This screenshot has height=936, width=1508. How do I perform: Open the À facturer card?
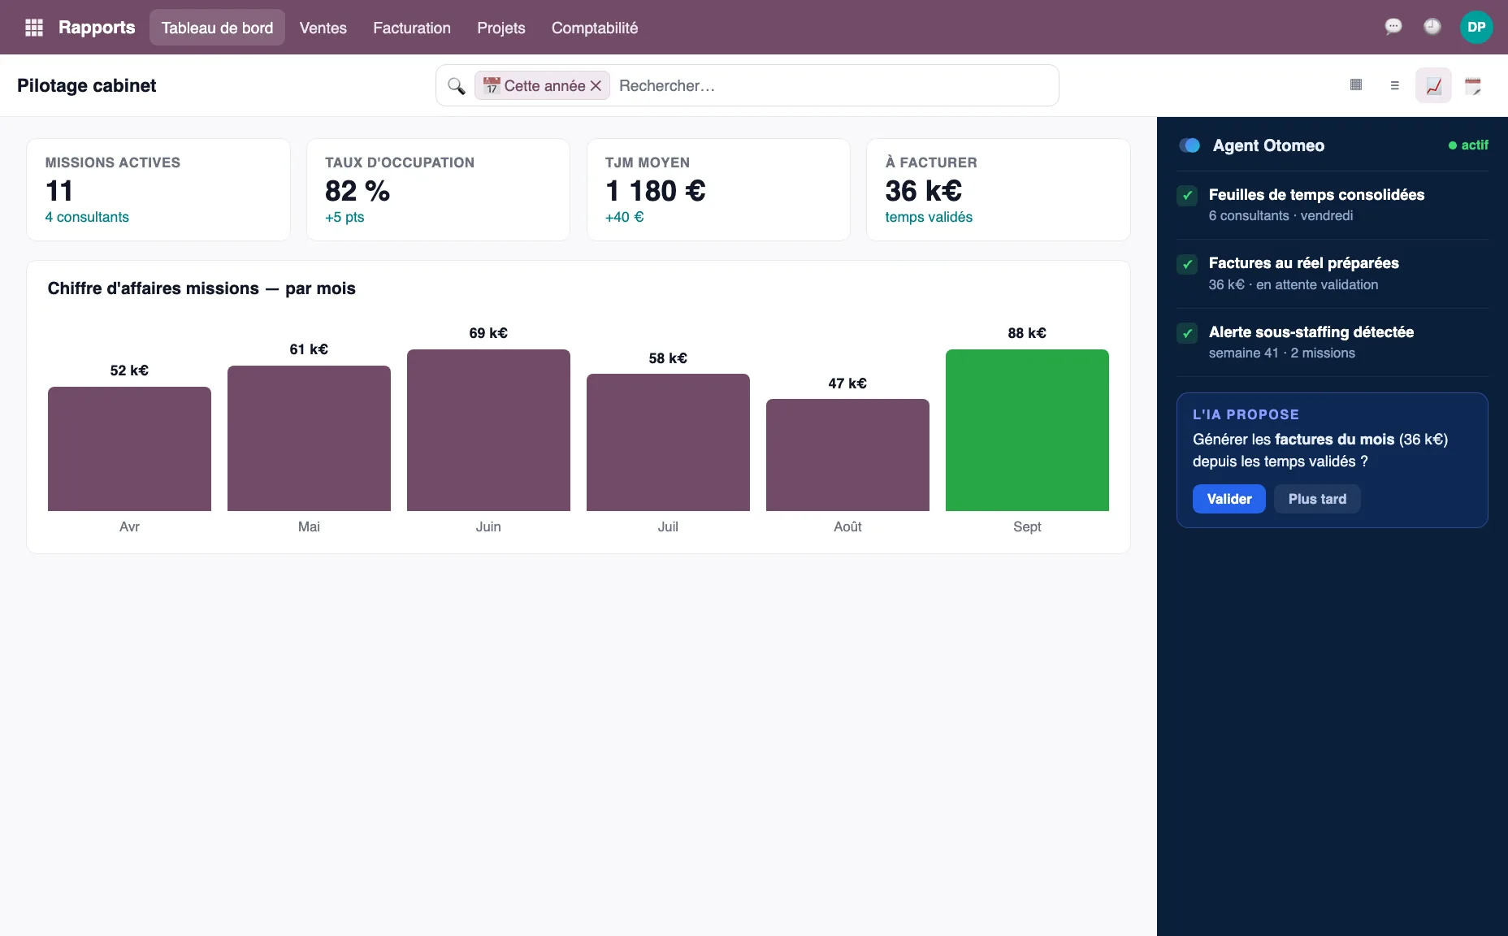click(x=999, y=189)
